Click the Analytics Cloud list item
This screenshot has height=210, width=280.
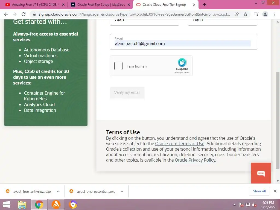click(39, 104)
